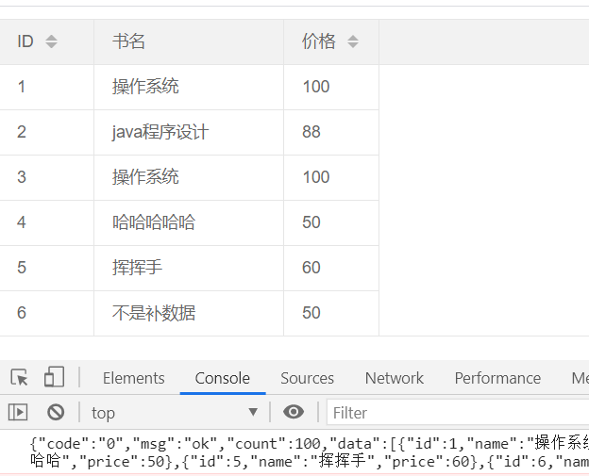
Task: Select the 挥挥手 cell
Action: click(189, 268)
